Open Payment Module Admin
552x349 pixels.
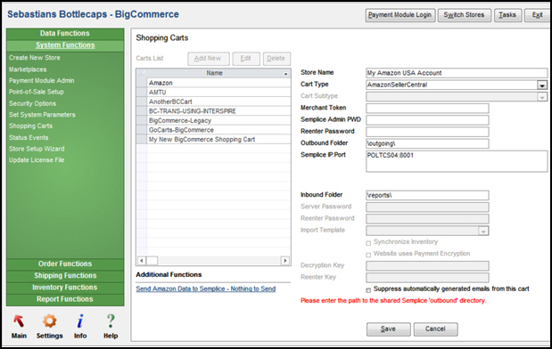tap(42, 81)
